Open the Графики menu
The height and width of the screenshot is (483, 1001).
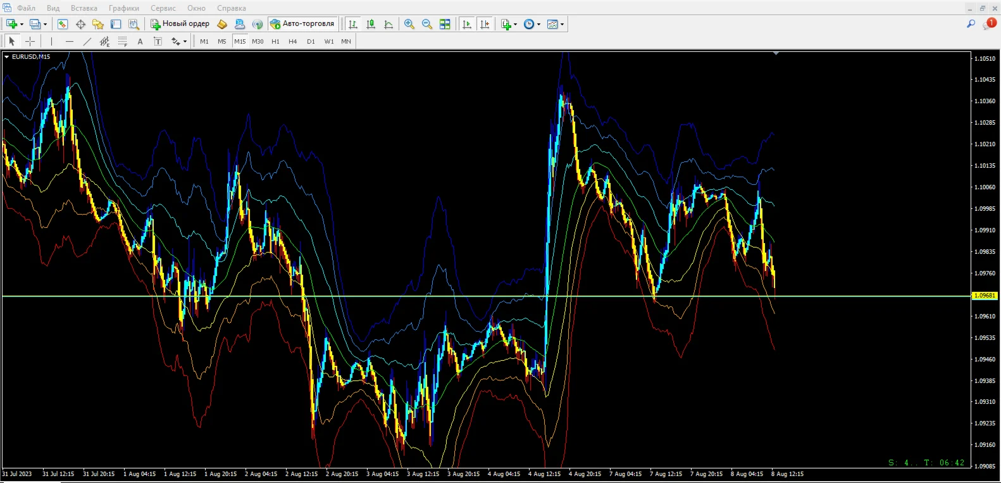(124, 8)
